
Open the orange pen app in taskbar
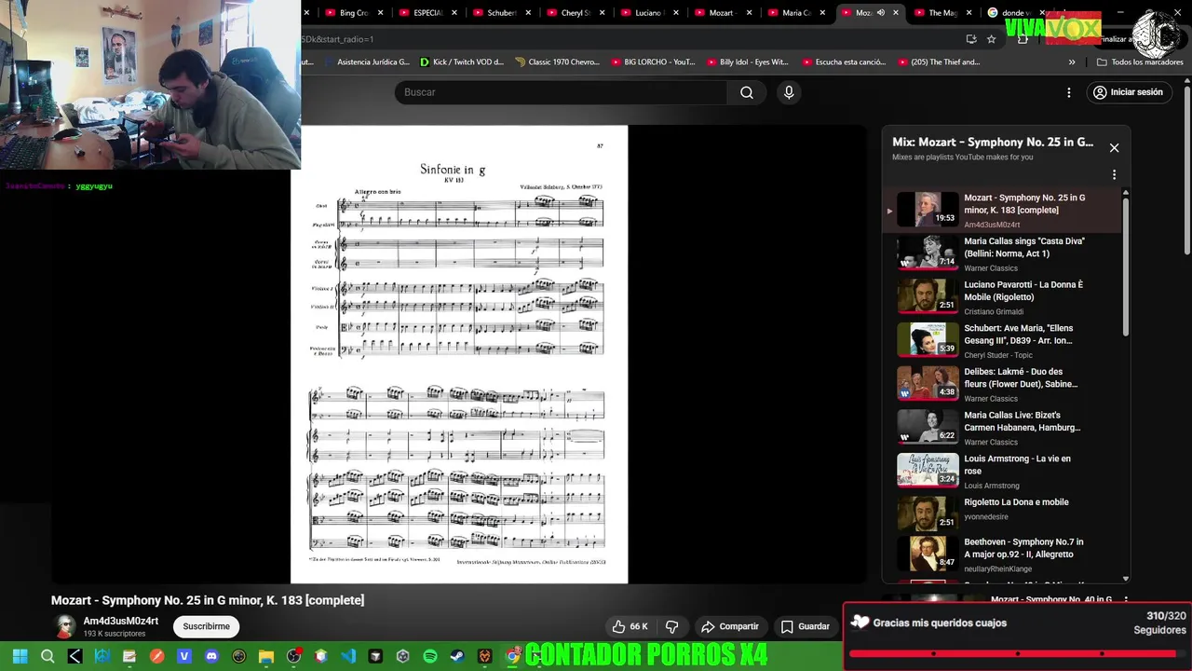[156, 656]
